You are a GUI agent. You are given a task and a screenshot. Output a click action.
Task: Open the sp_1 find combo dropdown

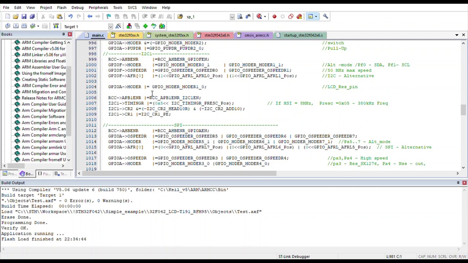tap(232, 17)
